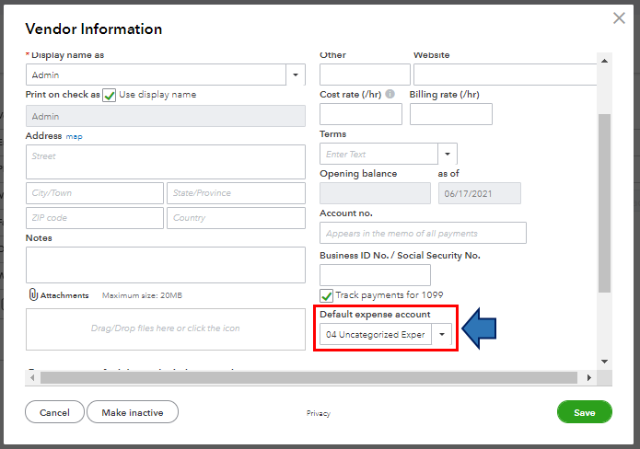The image size is (640, 449).
Task: Click the Cancel button
Action: [x=54, y=412]
